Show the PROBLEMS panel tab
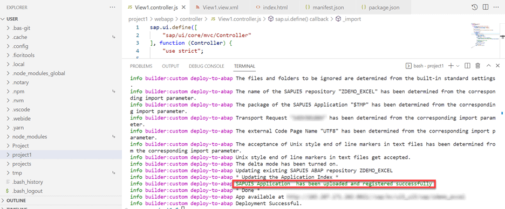 141,66
